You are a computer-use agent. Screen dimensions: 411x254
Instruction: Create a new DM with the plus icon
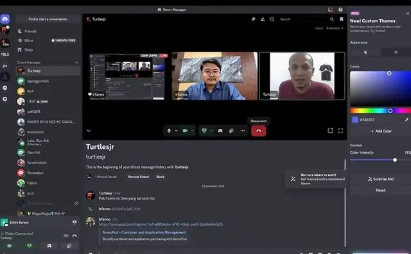point(76,63)
